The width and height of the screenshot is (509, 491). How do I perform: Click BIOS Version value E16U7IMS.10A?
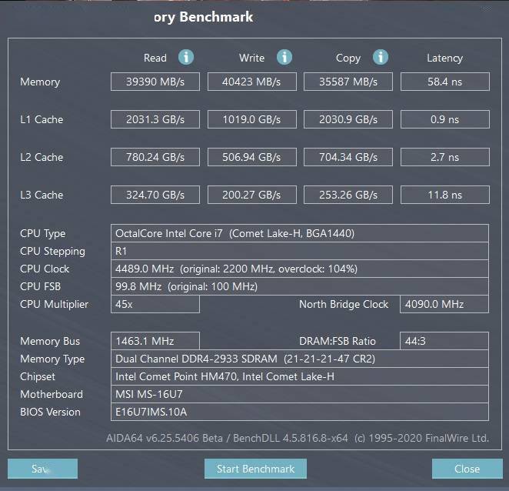point(300,412)
